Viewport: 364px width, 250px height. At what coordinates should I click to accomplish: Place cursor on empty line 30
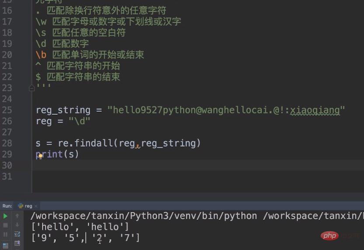coord(198,165)
